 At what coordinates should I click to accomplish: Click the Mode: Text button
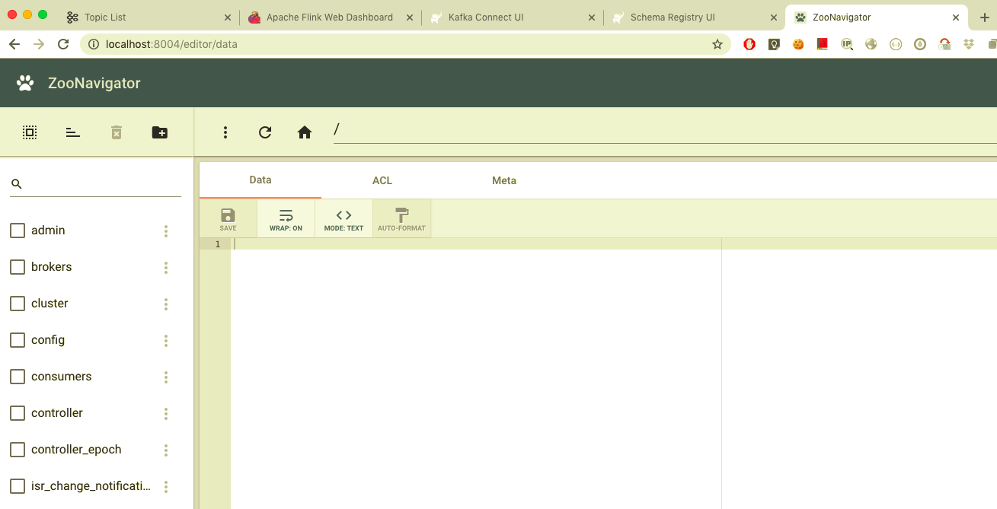click(x=344, y=219)
